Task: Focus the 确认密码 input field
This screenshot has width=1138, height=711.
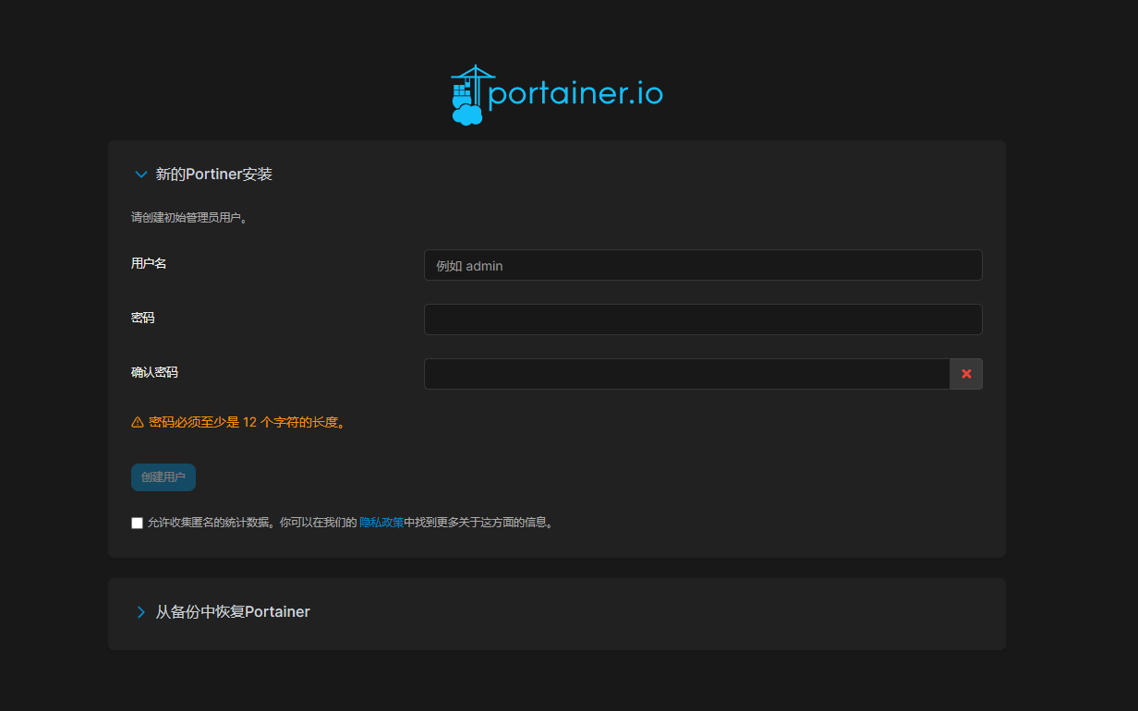Action: (x=687, y=374)
